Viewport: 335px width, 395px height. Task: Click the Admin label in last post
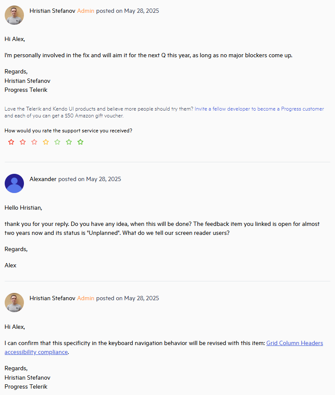point(86,298)
